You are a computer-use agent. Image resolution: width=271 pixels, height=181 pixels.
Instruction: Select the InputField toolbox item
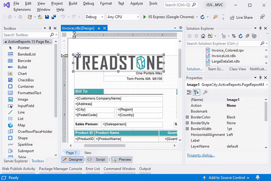click(x=26, y=106)
